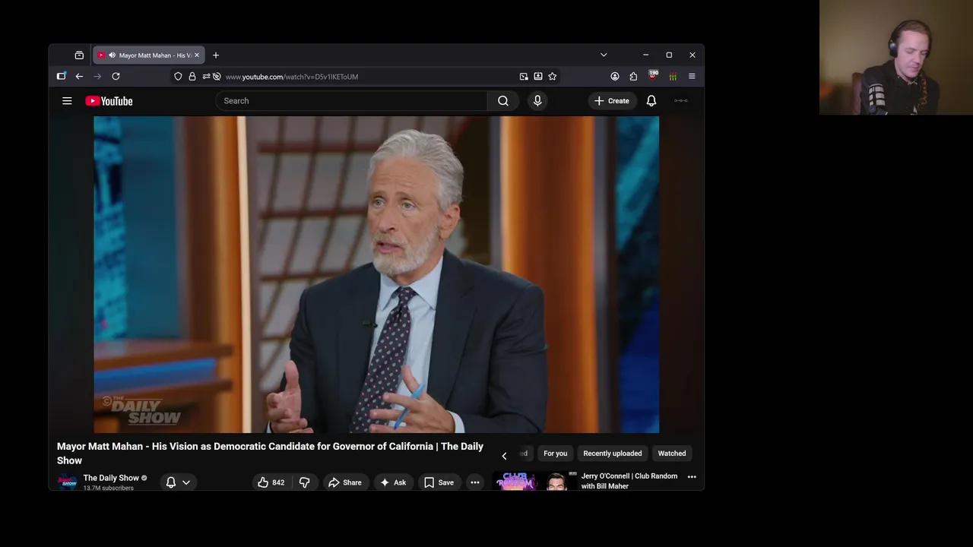View site security padlock info

tap(192, 77)
